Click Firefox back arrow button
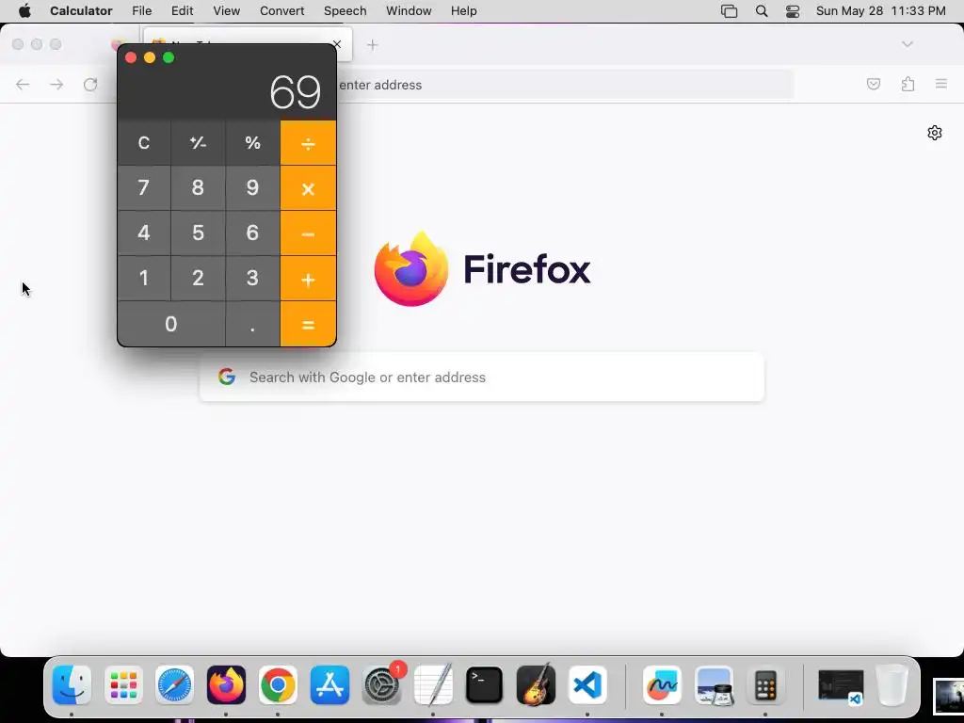Viewport: 964px width, 723px height. (x=23, y=84)
